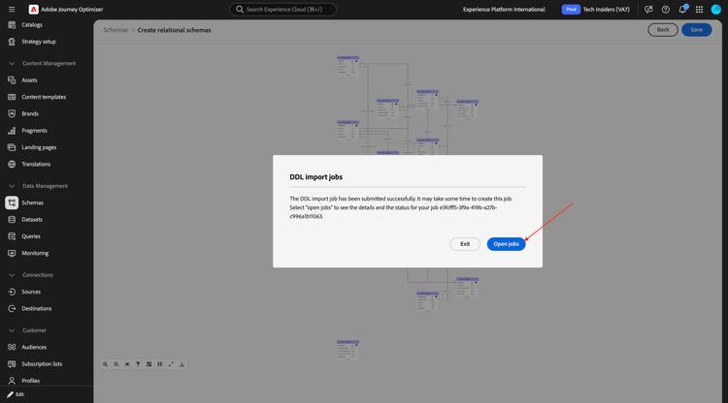Open the Schemas breadcrumb link
The image size is (728, 403).
tap(116, 30)
